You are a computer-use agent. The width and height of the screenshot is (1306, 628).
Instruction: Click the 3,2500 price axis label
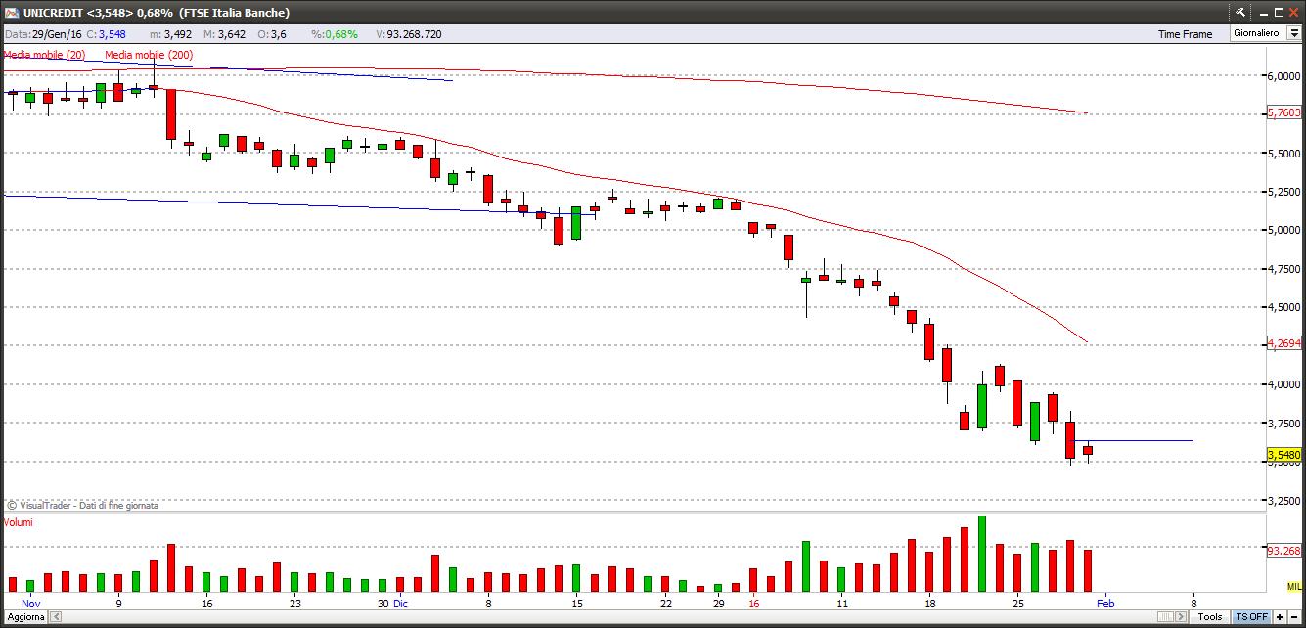point(1284,501)
